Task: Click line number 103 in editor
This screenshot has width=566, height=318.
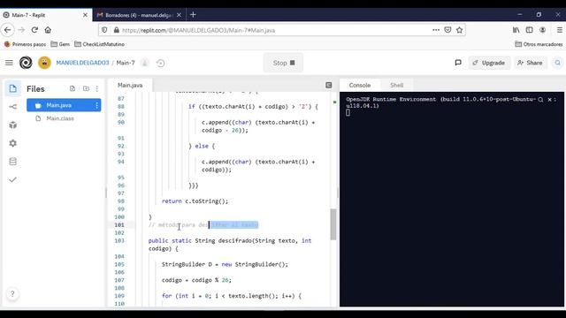Action: [119, 240]
